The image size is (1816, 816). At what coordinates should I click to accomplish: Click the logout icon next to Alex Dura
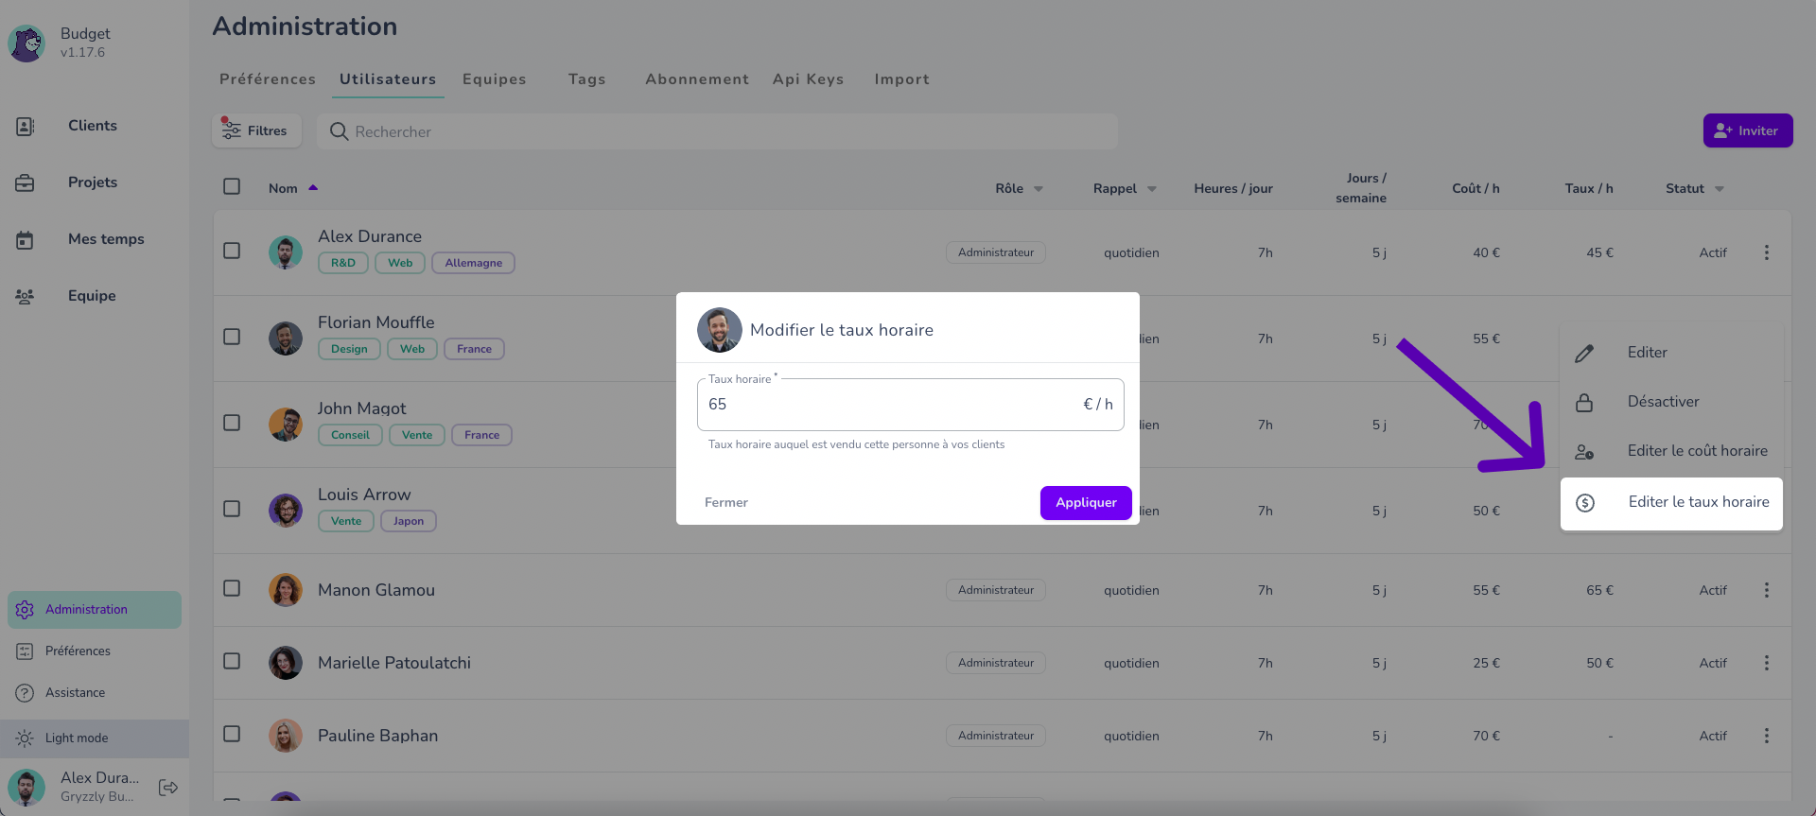coord(168,787)
